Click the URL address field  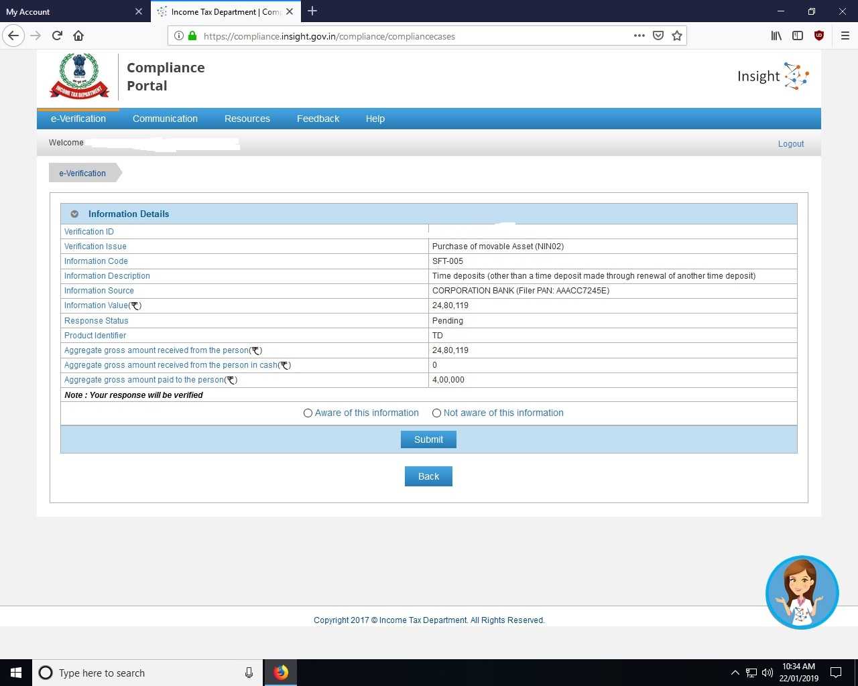pyautogui.click(x=416, y=36)
